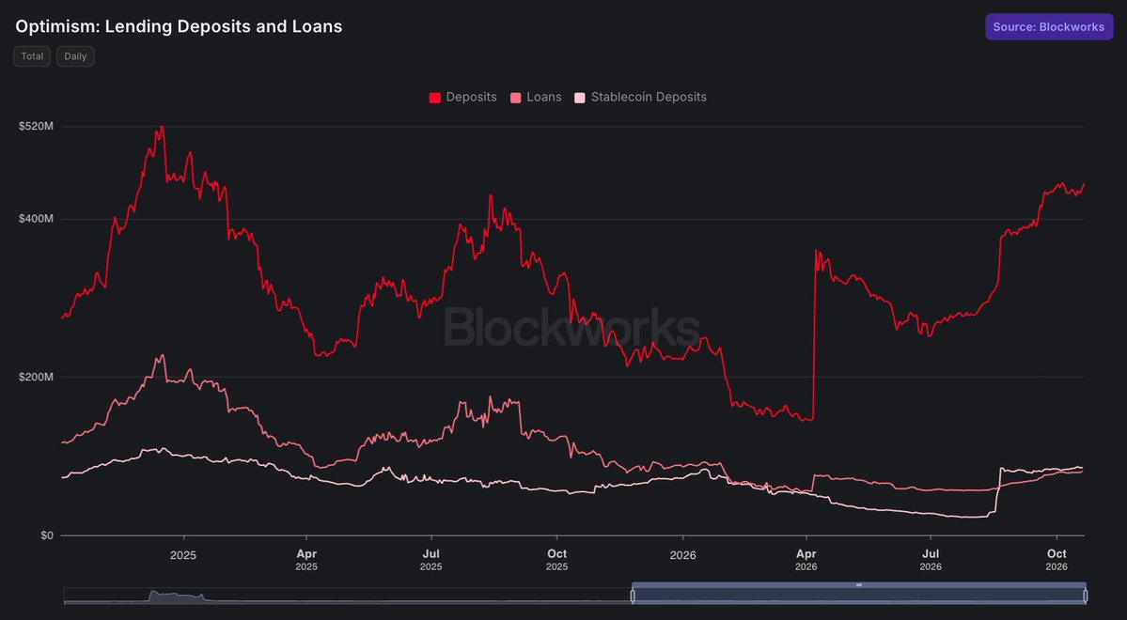Click the Oct 2026 x-axis label

[1057, 560]
